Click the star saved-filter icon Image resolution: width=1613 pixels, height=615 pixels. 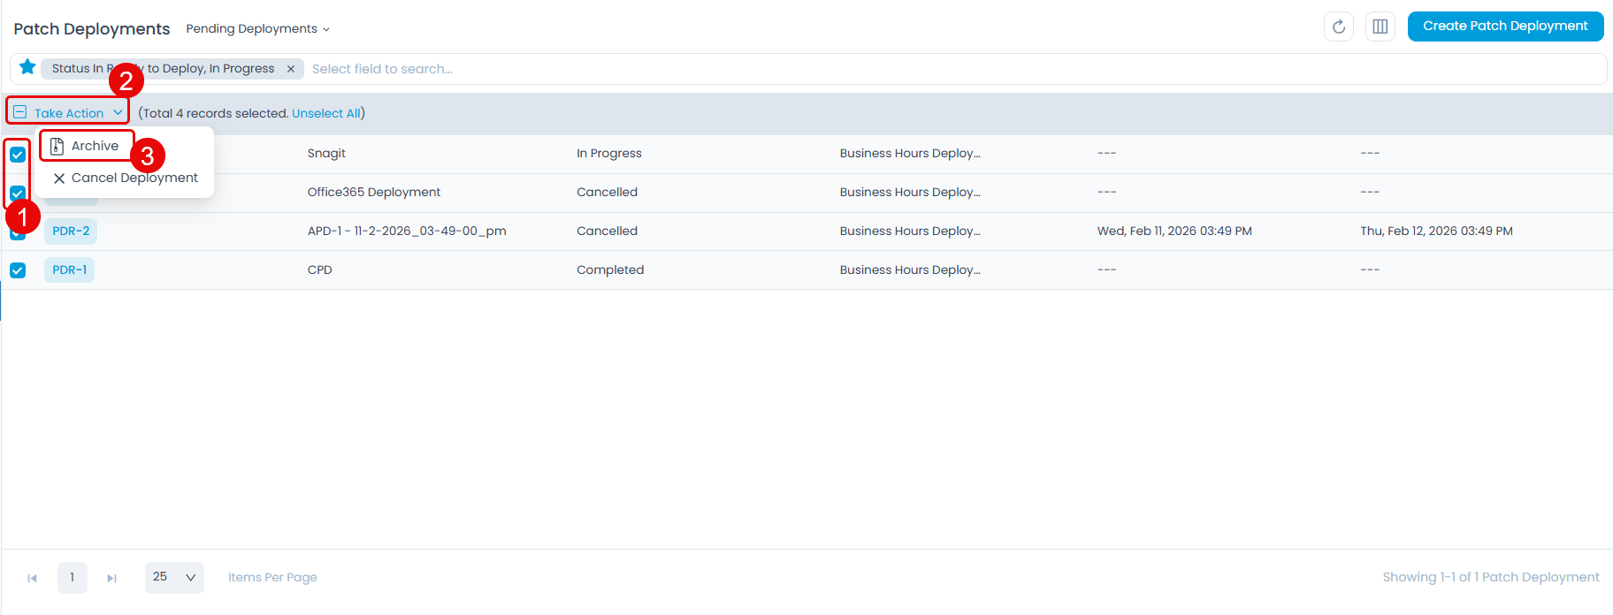27,67
